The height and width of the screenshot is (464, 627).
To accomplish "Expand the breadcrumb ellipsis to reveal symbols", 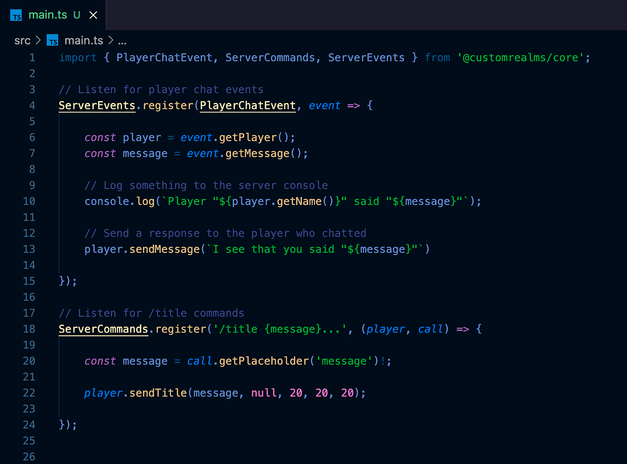I will [122, 41].
